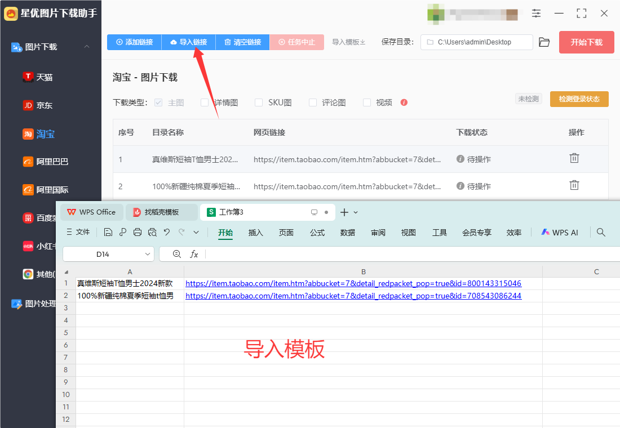Redo the action in WPS toolbar
This screenshot has height=428, width=620.
181,233
